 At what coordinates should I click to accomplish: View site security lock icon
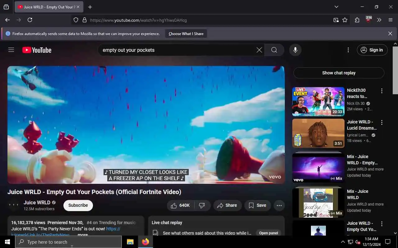84,20
